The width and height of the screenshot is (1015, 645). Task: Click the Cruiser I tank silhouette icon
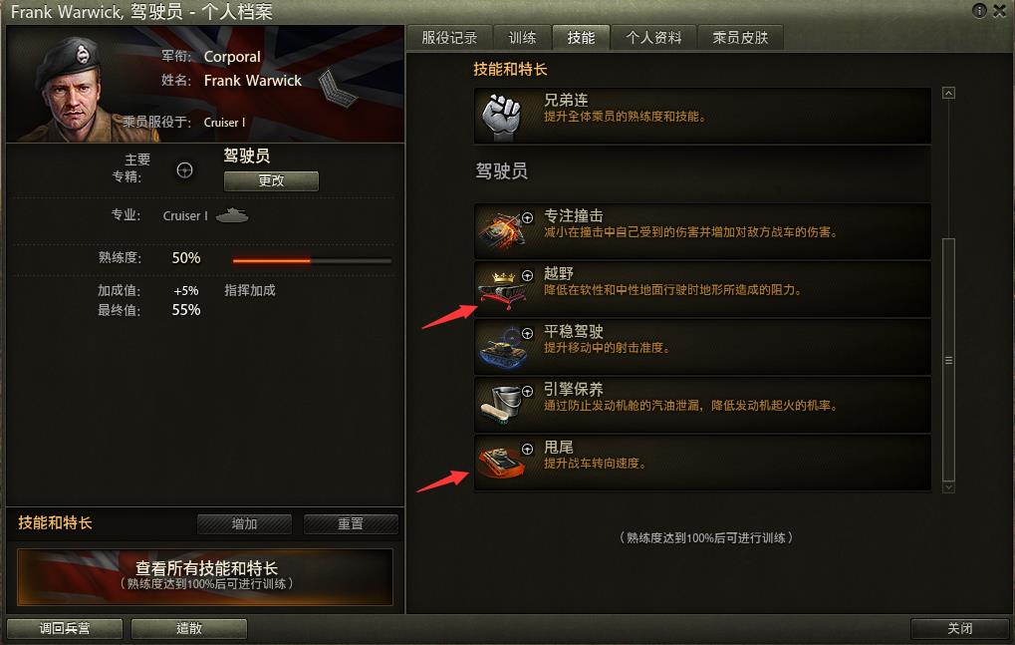point(232,215)
